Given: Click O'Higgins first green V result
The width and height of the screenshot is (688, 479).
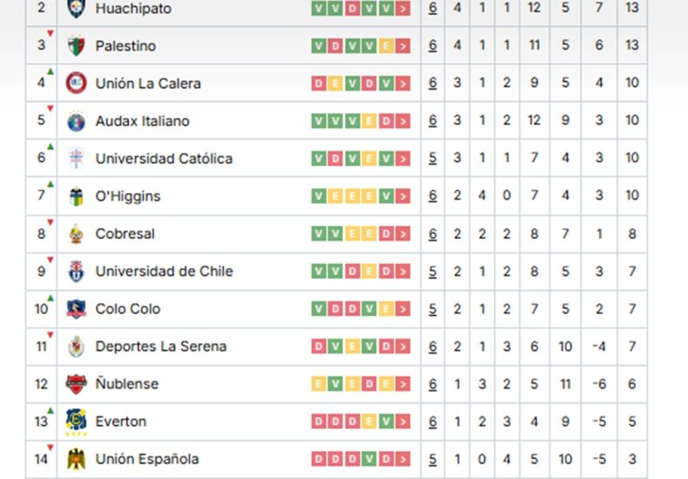Looking at the screenshot, I should click(x=319, y=196).
